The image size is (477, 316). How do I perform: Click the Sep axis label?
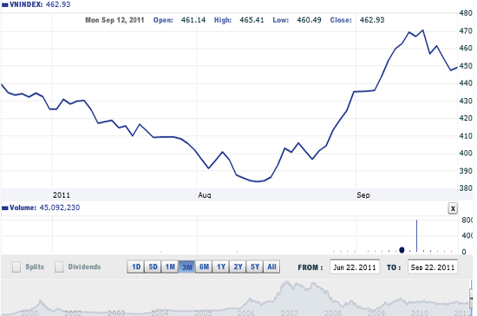click(363, 194)
